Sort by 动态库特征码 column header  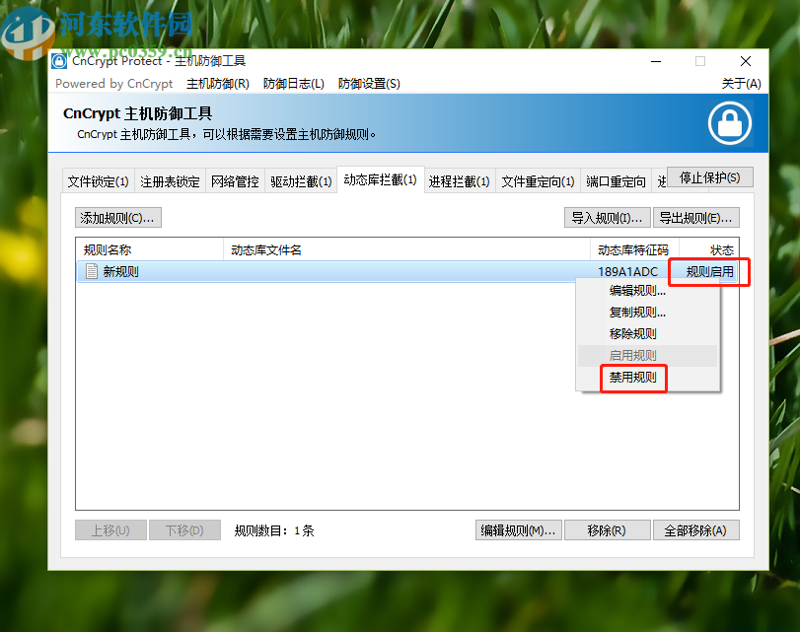(x=634, y=250)
